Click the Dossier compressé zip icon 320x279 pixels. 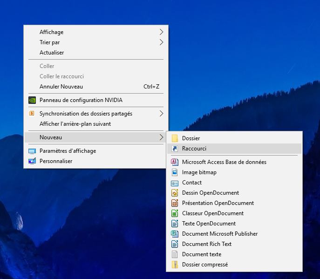(x=175, y=265)
